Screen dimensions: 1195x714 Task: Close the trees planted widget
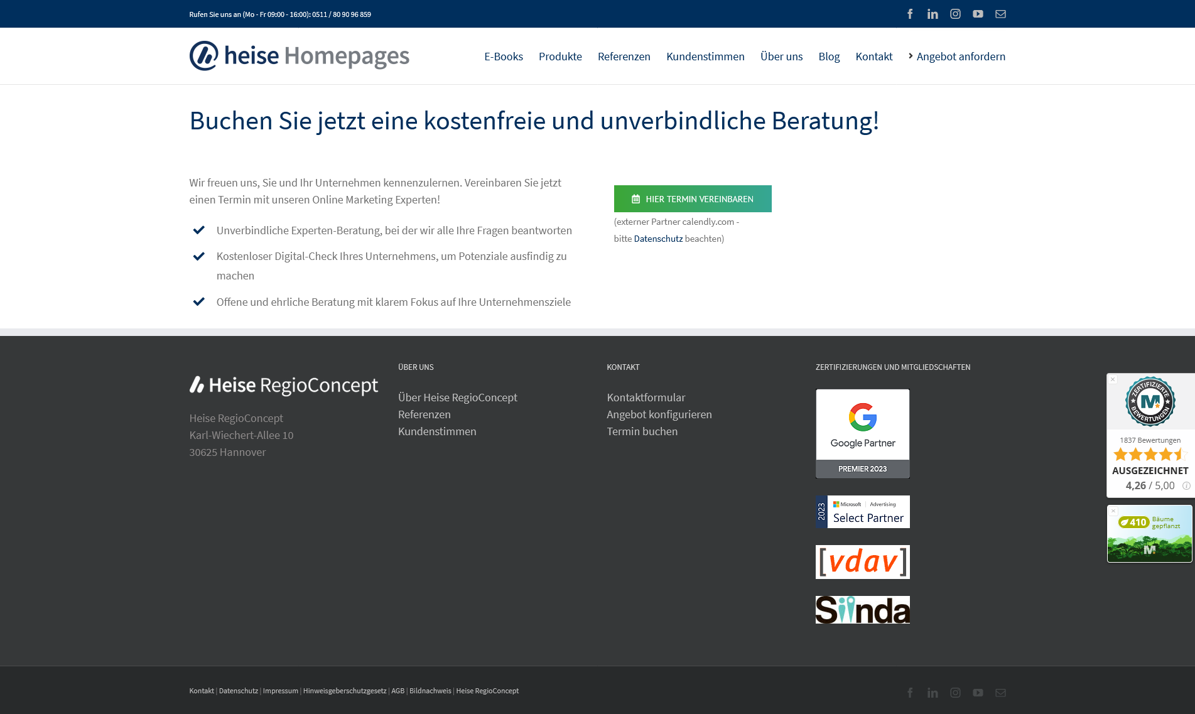click(x=1113, y=511)
